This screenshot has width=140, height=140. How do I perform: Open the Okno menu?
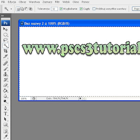(76, 2)
